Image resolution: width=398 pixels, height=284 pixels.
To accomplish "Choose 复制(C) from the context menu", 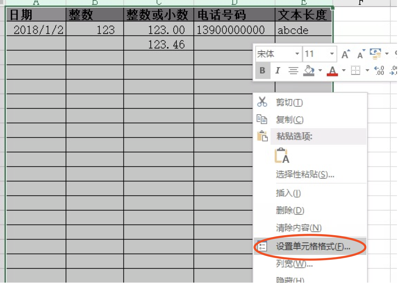I will pyautogui.click(x=310, y=119).
